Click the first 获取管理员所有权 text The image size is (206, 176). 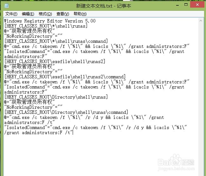pyautogui.click(x=32, y=31)
